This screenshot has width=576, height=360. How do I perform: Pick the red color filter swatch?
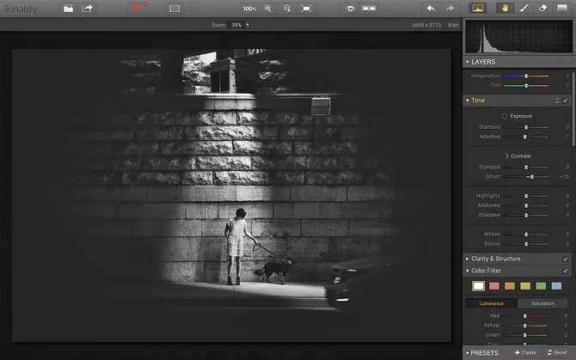[493, 286]
